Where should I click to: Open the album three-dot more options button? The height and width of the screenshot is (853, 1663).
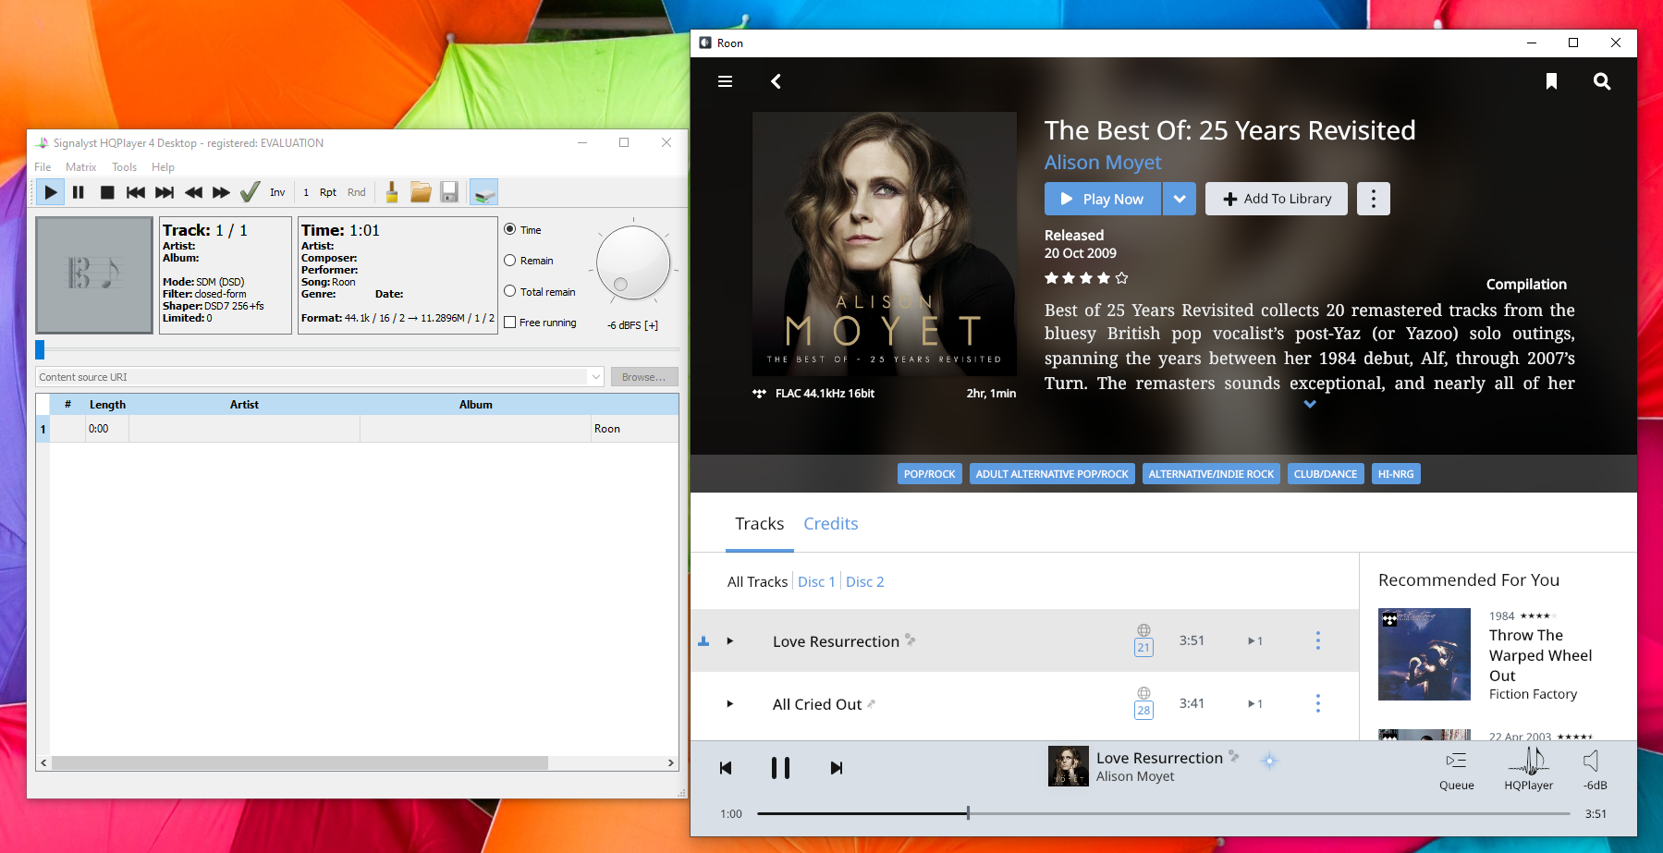(x=1374, y=199)
